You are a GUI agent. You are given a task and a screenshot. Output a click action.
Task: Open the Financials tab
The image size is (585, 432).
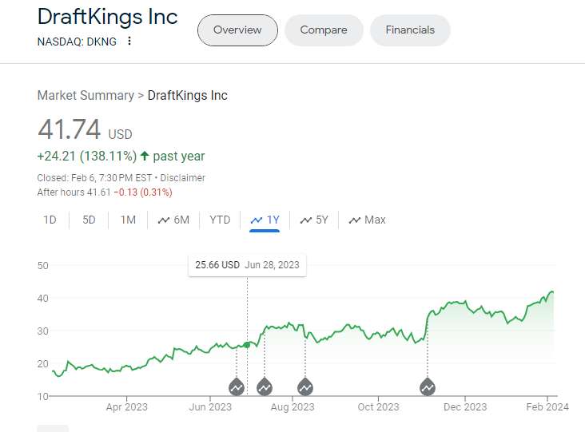(410, 30)
